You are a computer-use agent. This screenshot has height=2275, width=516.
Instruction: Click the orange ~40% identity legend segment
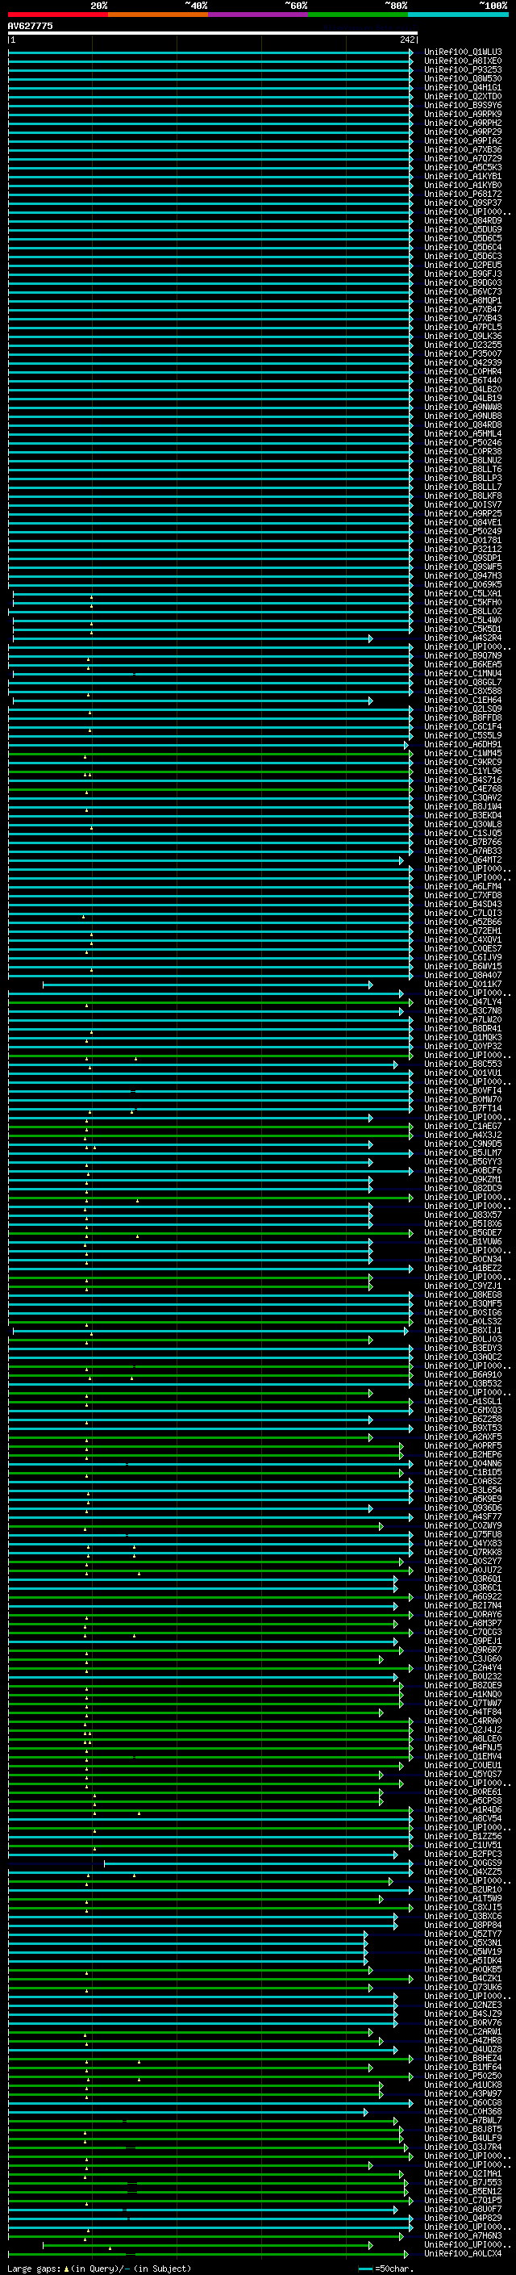pyautogui.click(x=159, y=15)
